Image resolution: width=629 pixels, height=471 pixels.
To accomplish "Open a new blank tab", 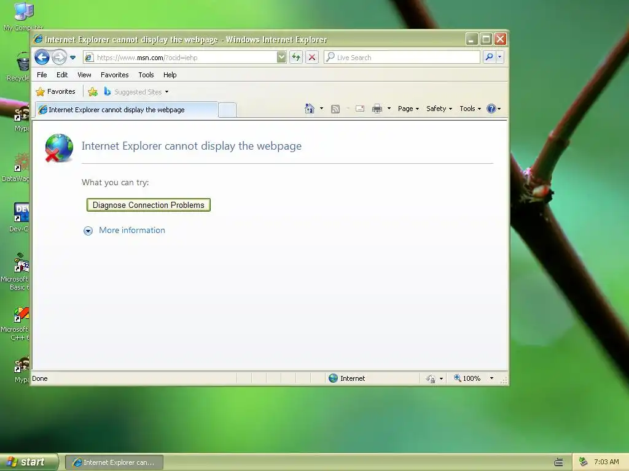I will point(227,110).
